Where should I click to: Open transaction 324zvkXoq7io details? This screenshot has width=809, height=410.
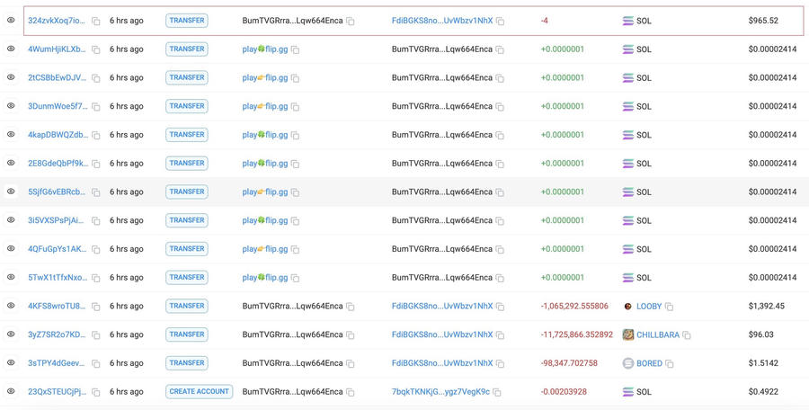(57, 21)
